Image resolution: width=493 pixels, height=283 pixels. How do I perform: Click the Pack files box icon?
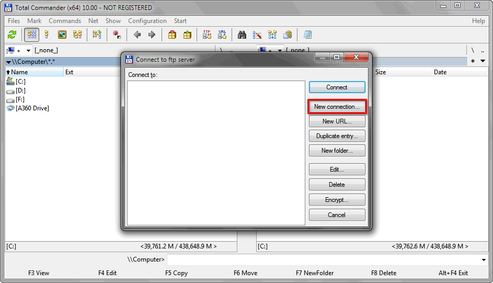[172, 35]
